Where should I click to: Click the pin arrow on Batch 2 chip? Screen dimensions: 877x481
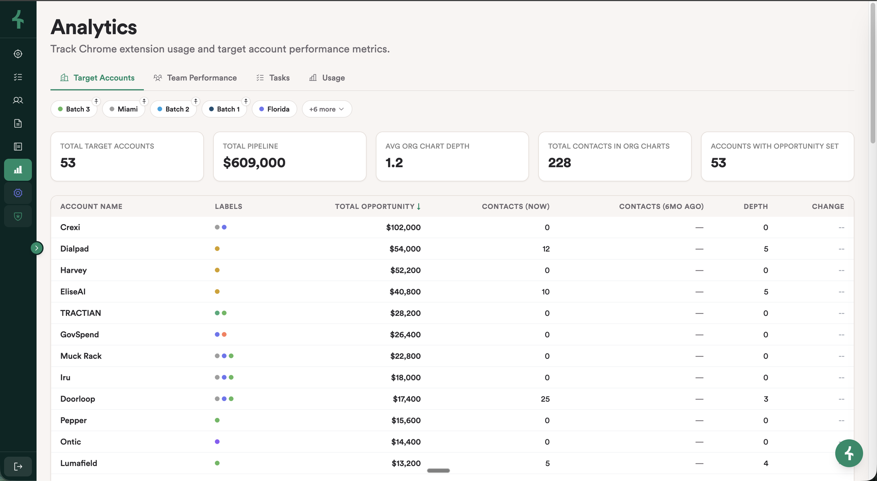(x=196, y=101)
